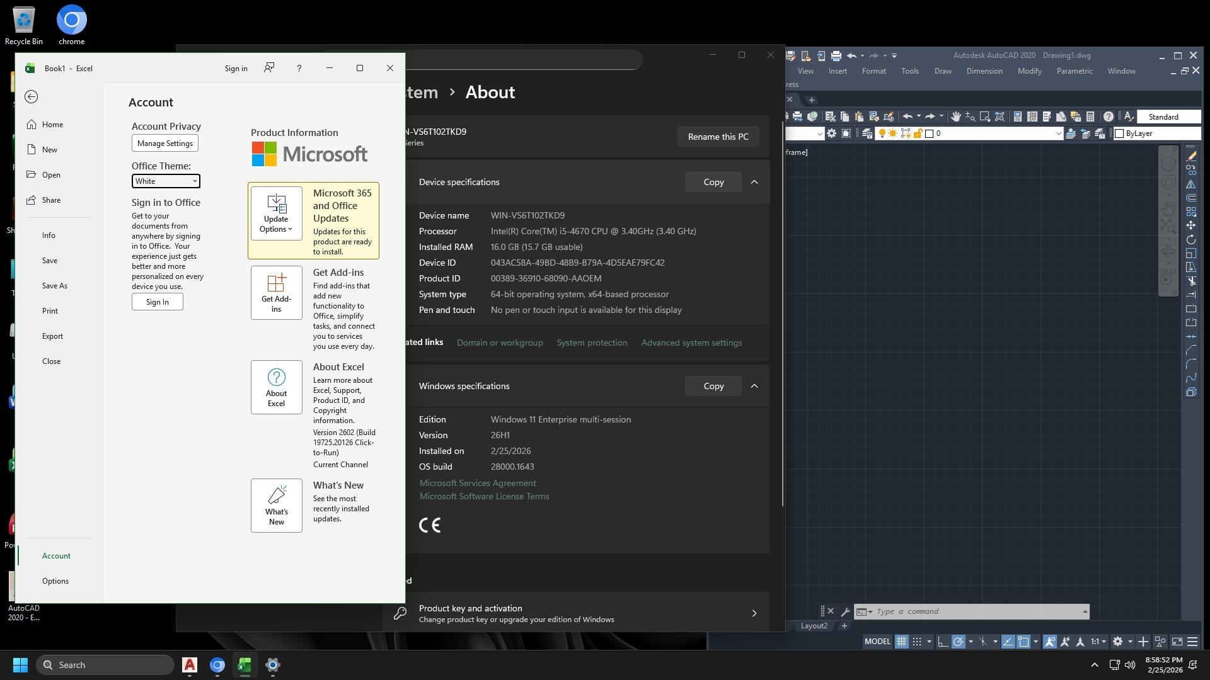Viewport: 1210px width, 680px height.
Task: Open the Standard text style dropdown in AutoCAD
Action: click(x=1169, y=116)
